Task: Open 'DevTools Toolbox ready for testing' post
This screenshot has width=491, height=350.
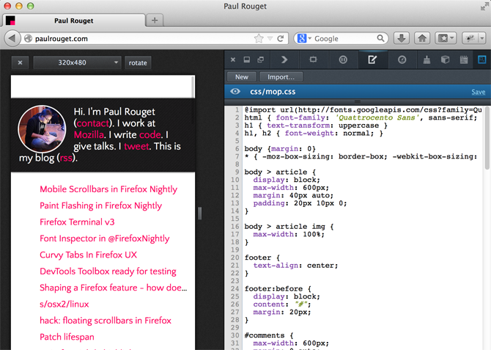Action: tap(108, 271)
